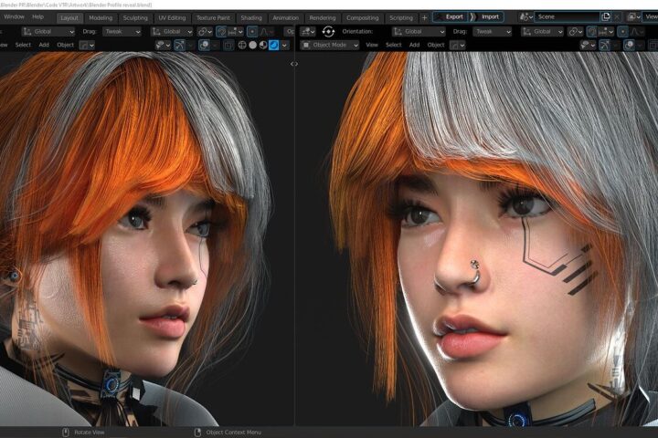Switch to the Modeling workspace tab
Screen dimensions: 658x438
[x=101, y=17]
